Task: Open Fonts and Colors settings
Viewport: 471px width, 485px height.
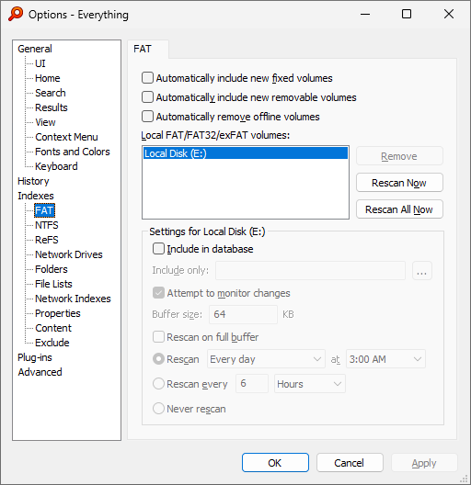Action: 72,152
